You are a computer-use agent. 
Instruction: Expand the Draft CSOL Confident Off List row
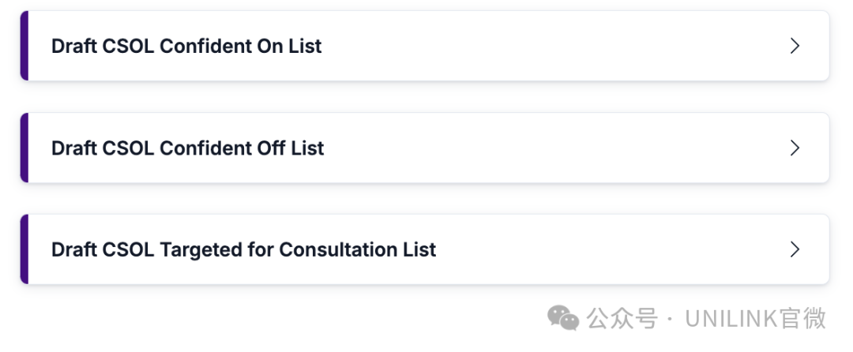point(426,148)
